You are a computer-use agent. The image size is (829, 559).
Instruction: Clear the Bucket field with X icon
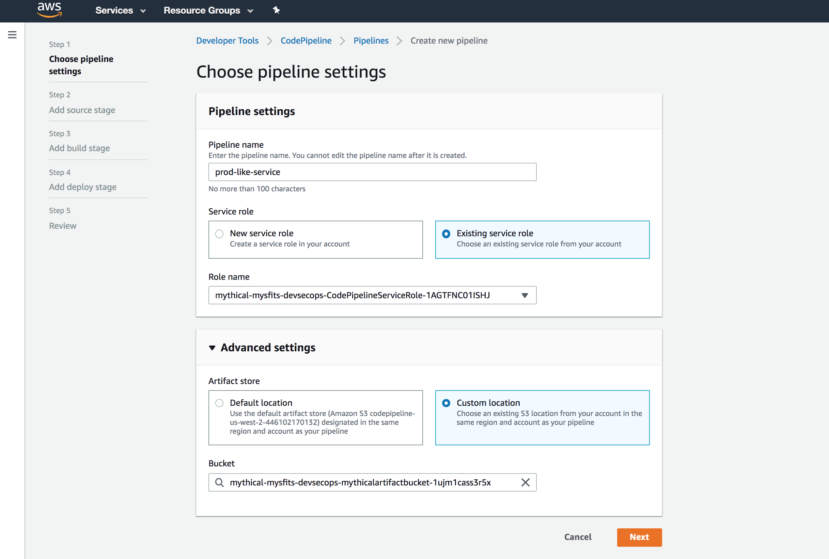[x=525, y=482]
